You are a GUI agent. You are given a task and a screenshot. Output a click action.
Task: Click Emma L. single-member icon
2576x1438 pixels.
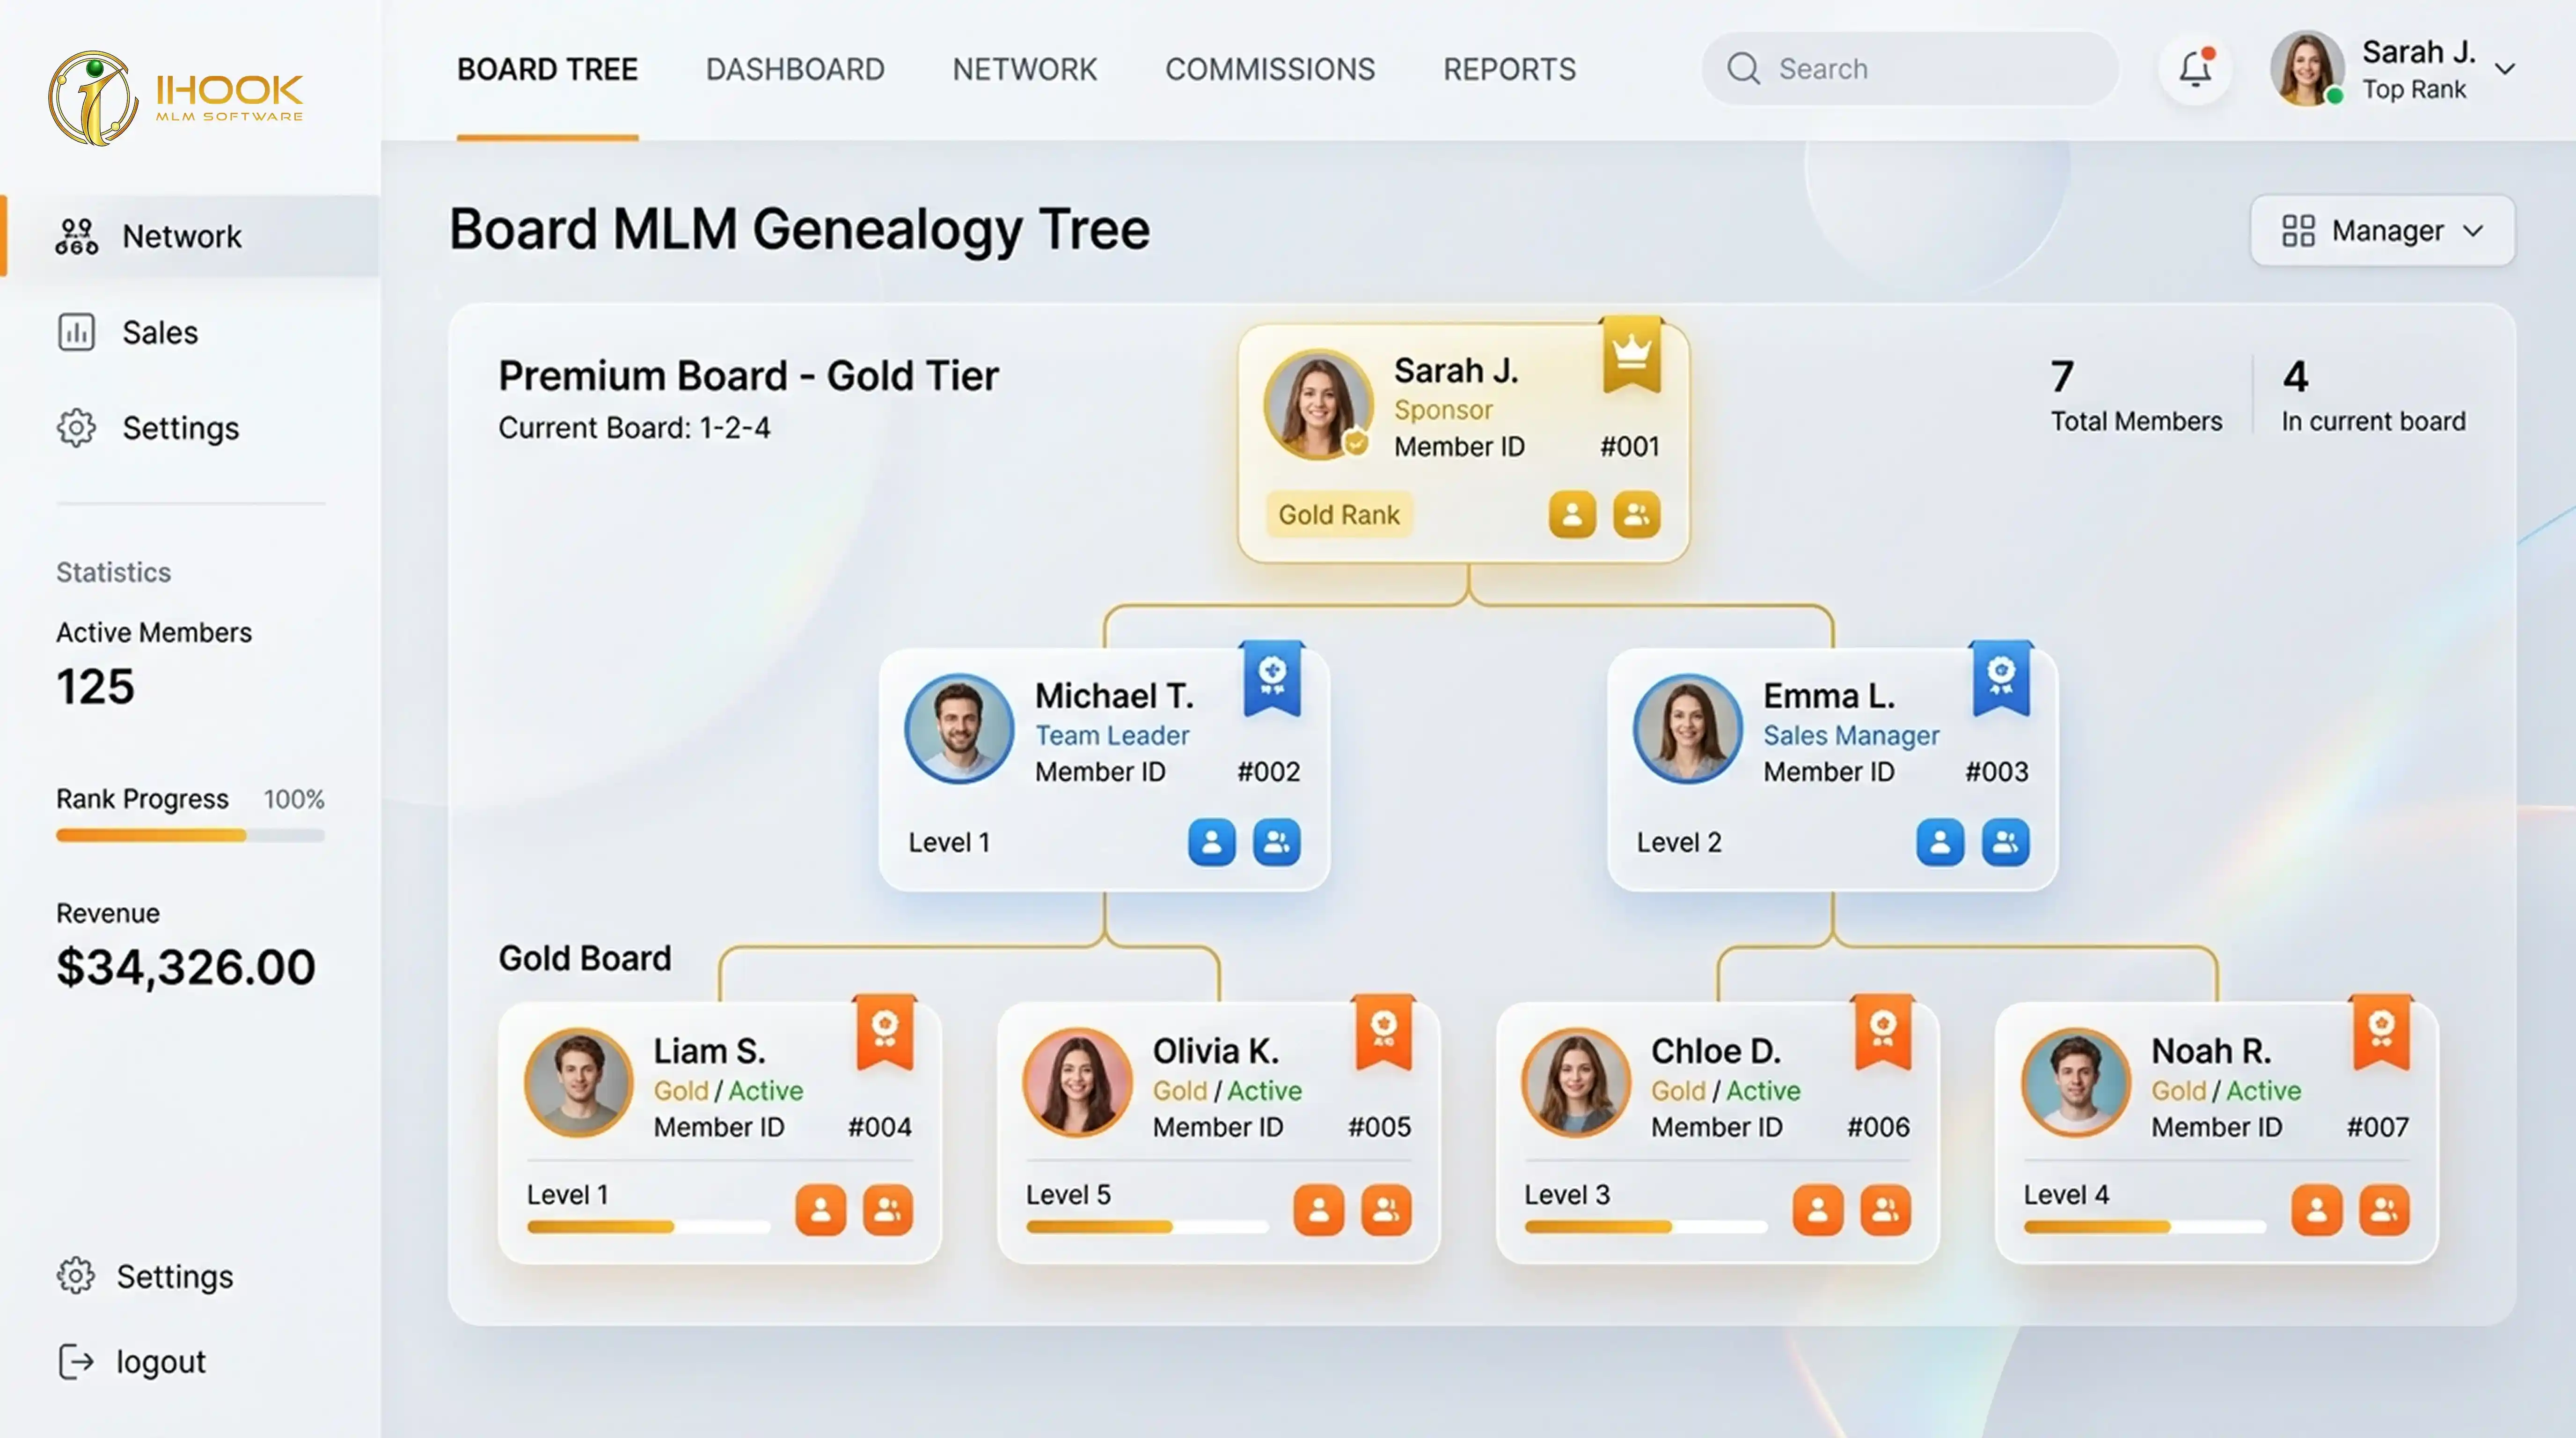[x=1940, y=842]
